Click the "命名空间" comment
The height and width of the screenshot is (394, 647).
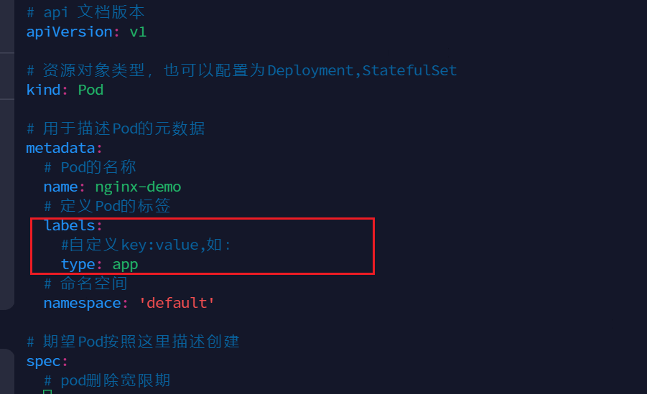coord(93,283)
